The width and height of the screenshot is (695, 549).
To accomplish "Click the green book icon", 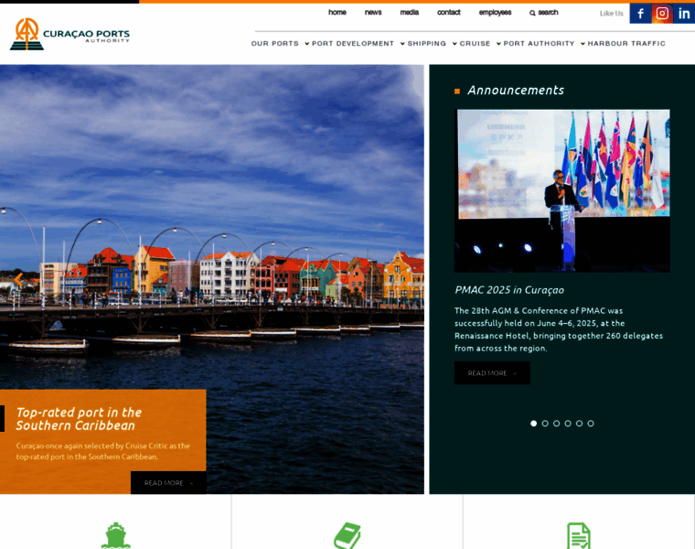I will click(347, 535).
